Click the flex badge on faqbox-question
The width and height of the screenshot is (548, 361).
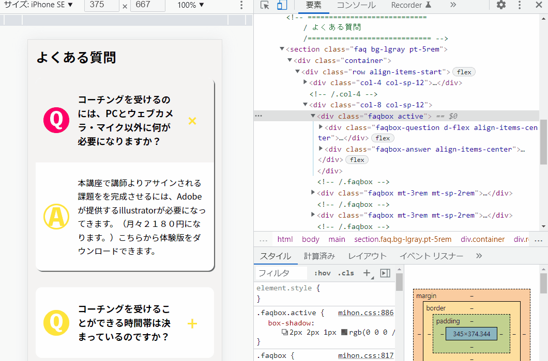383,138
